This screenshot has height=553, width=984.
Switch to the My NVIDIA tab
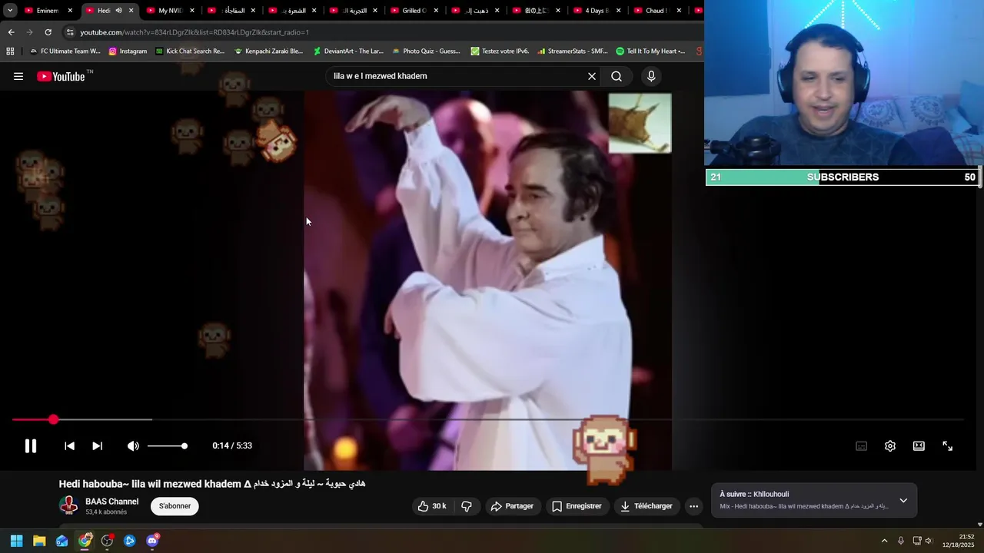(x=168, y=11)
